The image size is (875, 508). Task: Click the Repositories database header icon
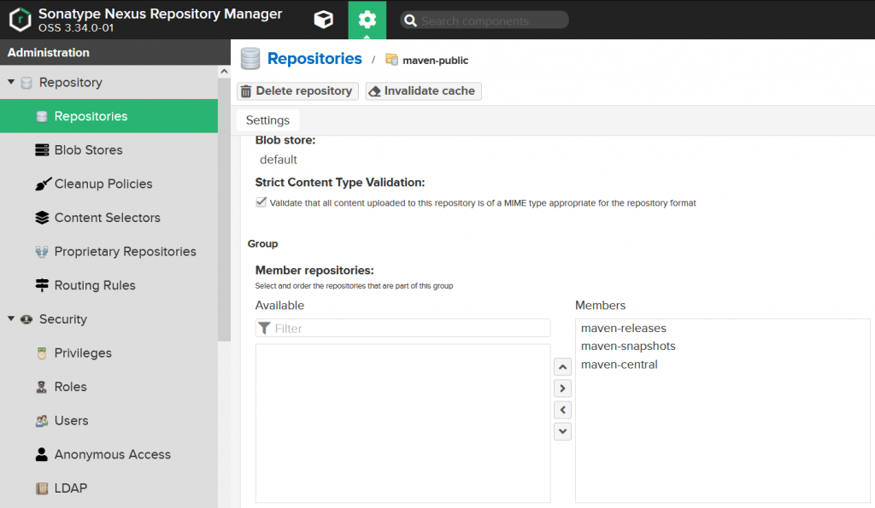pos(250,59)
